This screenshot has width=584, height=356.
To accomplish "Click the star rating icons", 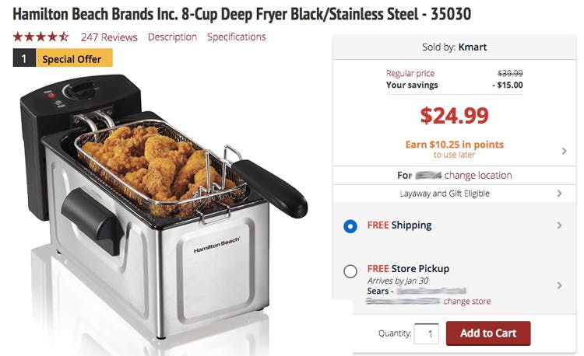I will tap(41, 37).
